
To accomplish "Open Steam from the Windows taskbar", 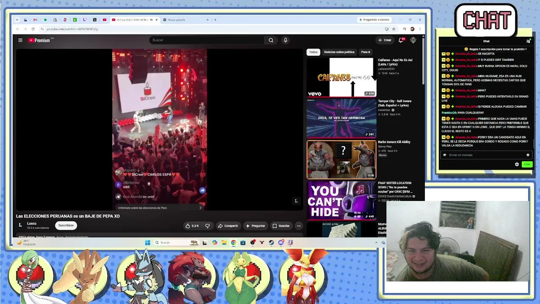I will 271,242.
